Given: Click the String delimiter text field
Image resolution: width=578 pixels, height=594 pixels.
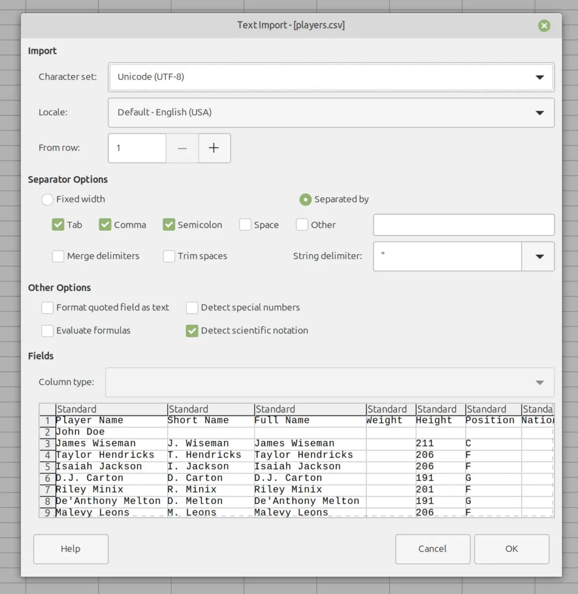Looking at the screenshot, I should [x=447, y=256].
